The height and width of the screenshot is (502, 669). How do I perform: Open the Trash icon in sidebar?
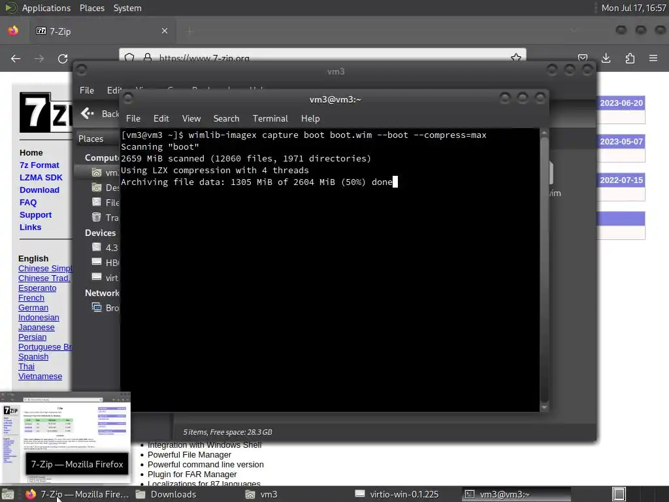click(x=97, y=217)
